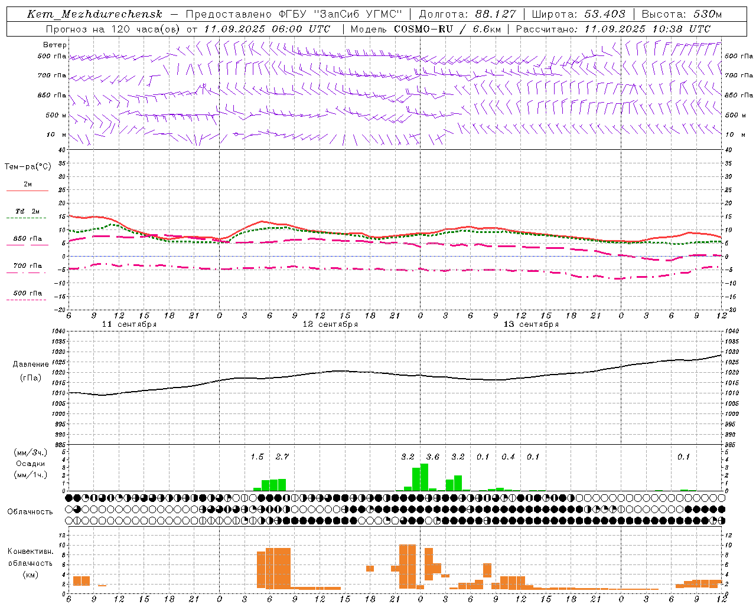Click the 1.5 precipitation total value

pyautogui.click(x=257, y=457)
